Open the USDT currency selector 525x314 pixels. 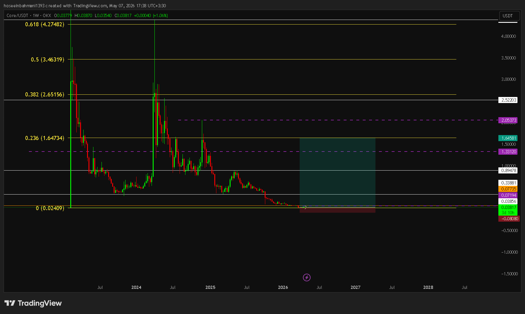(x=509, y=16)
